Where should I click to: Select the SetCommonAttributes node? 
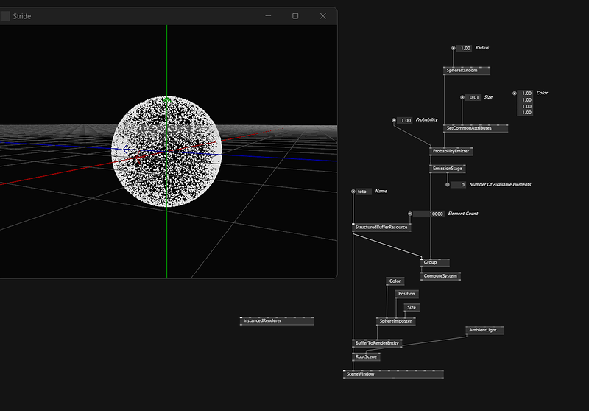coord(476,128)
